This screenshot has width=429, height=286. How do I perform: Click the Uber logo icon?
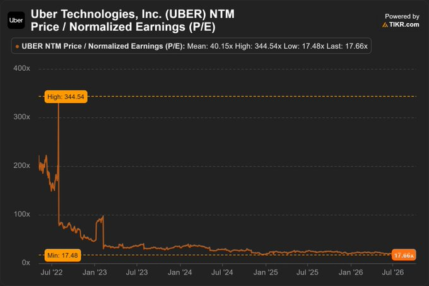click(16, 20)
